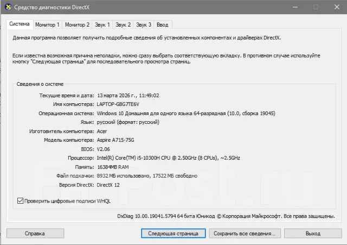Switch to the Ввод tab
The width and height of the screenshot is (347, 245).
point(163,24)
